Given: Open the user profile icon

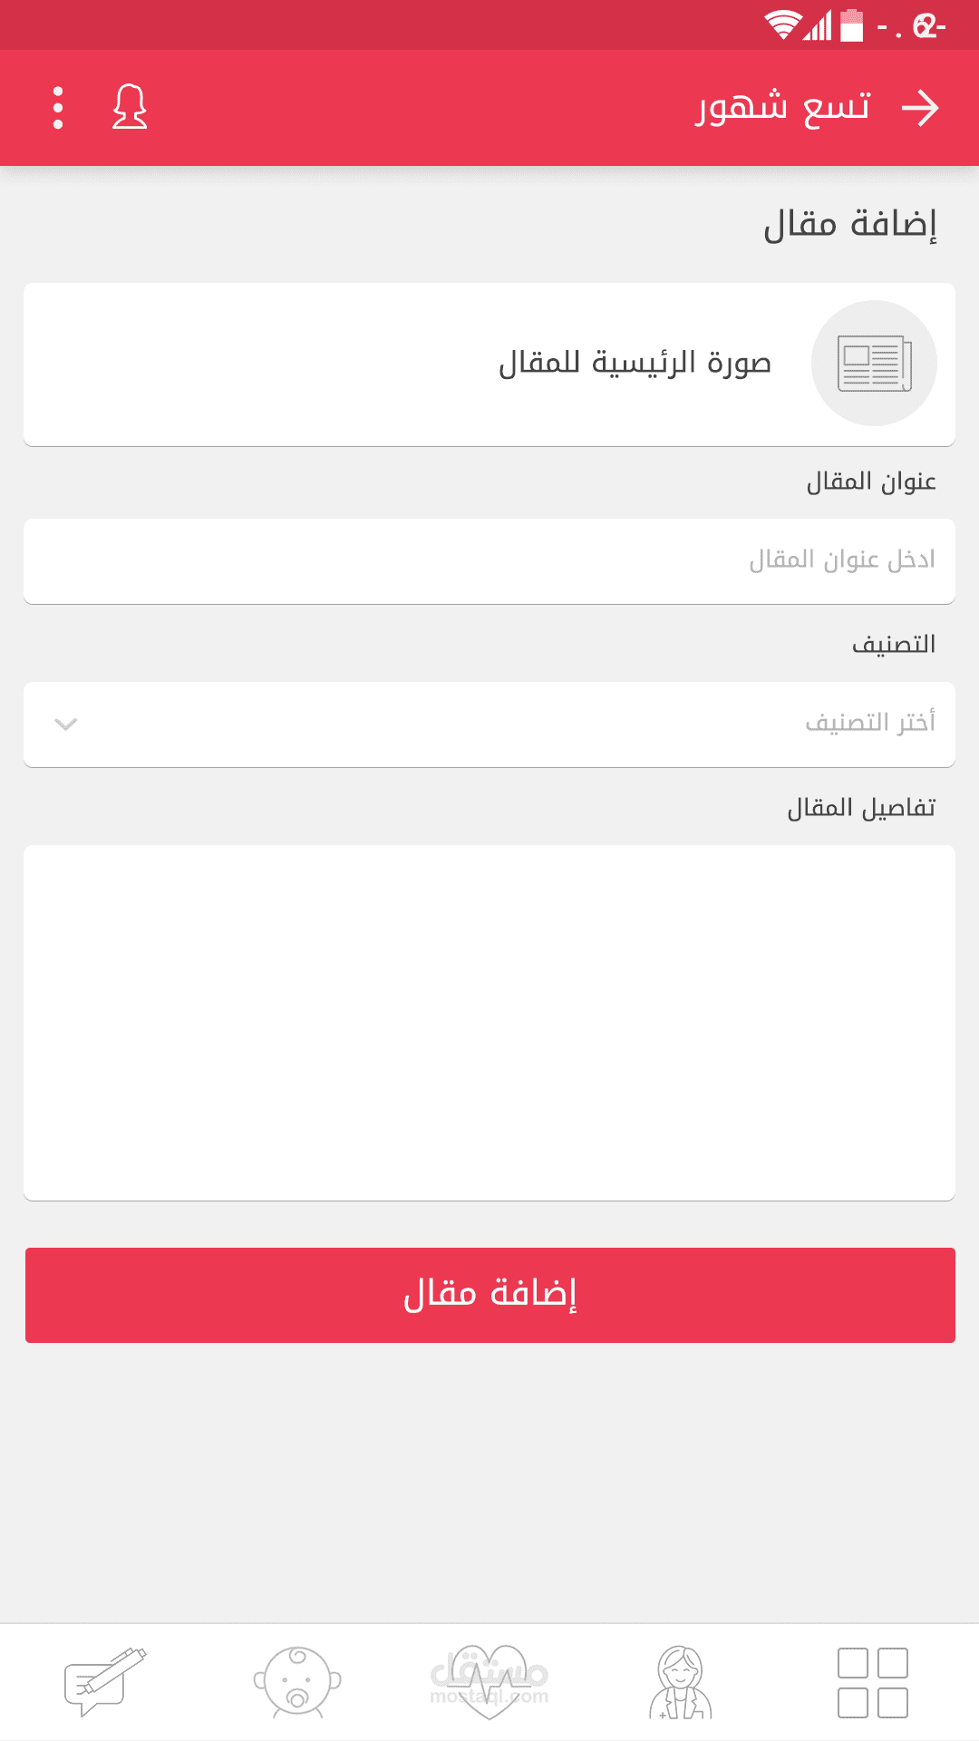Looking at the screenshot, I should point(130,109).
